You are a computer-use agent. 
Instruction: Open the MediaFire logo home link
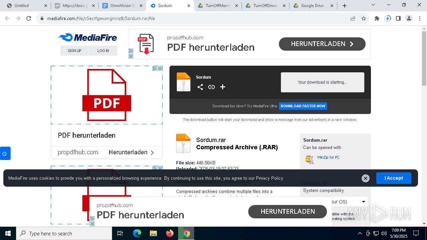(87, 37)
